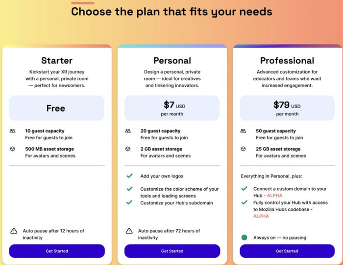Click the Professional plan guest capacity people icon
The image size is (343, 265).
(243, 131)
